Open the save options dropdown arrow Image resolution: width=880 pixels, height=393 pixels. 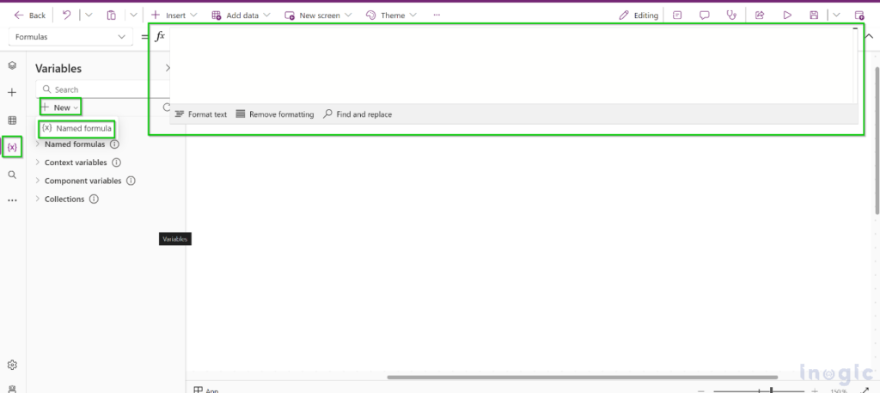point(836,15)
